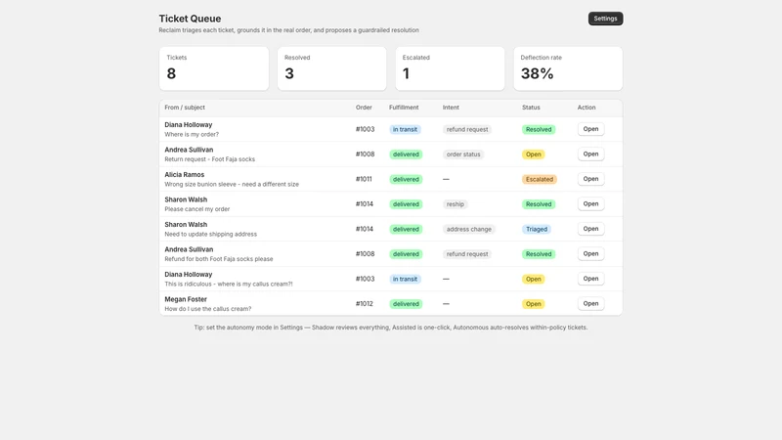782x440 pixels.
Task: Select the 'Where is my order?' subject text
Action: tap(192, 134)
